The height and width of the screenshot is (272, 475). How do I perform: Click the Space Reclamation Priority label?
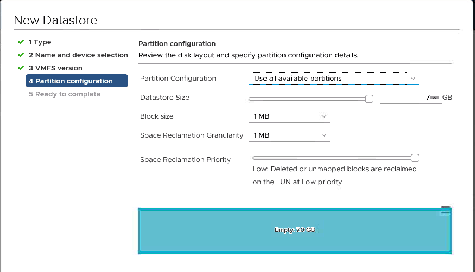coord(185,160)
